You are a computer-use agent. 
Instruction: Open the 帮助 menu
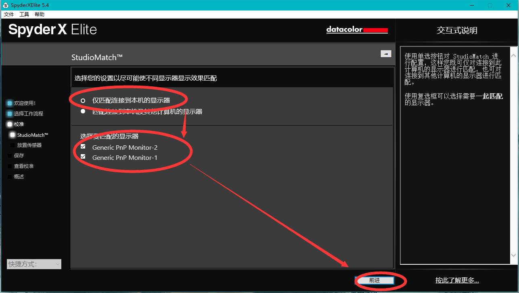(x=40, y=14)
